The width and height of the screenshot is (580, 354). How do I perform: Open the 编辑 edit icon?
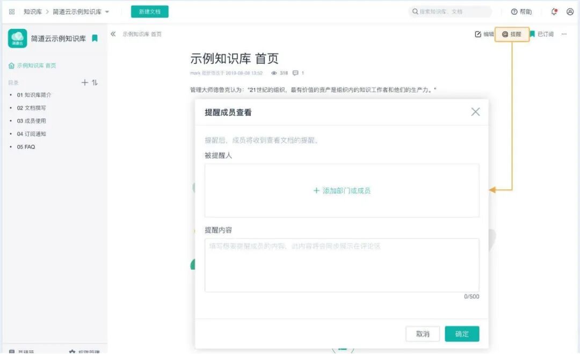click(x=483, y=34)
